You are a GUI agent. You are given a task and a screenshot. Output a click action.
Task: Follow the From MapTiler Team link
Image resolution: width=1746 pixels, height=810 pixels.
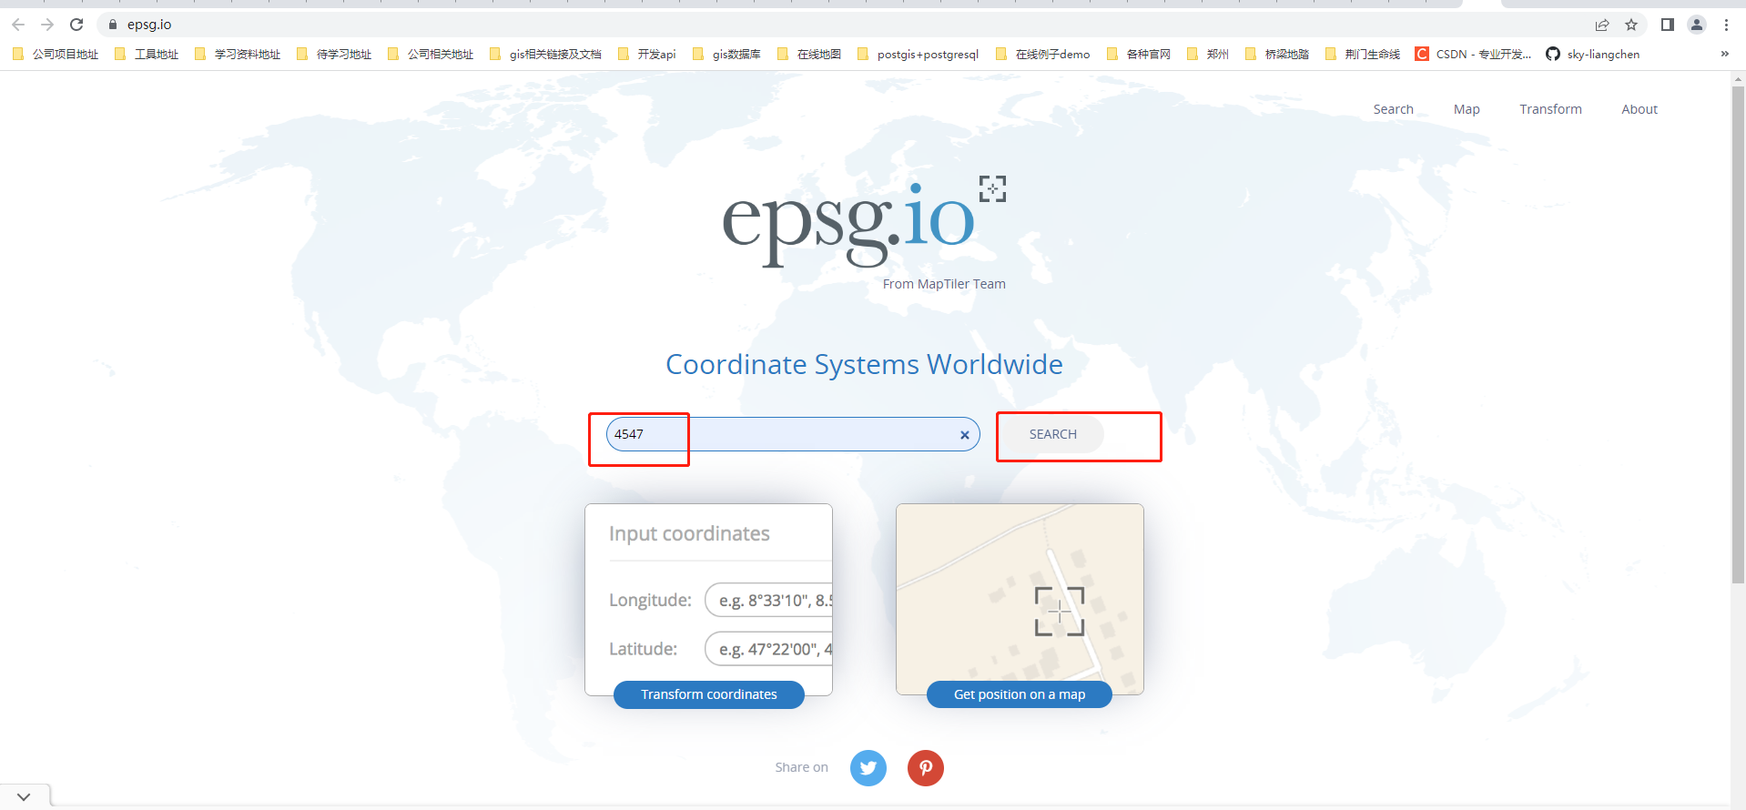click(x=944, y=284)
